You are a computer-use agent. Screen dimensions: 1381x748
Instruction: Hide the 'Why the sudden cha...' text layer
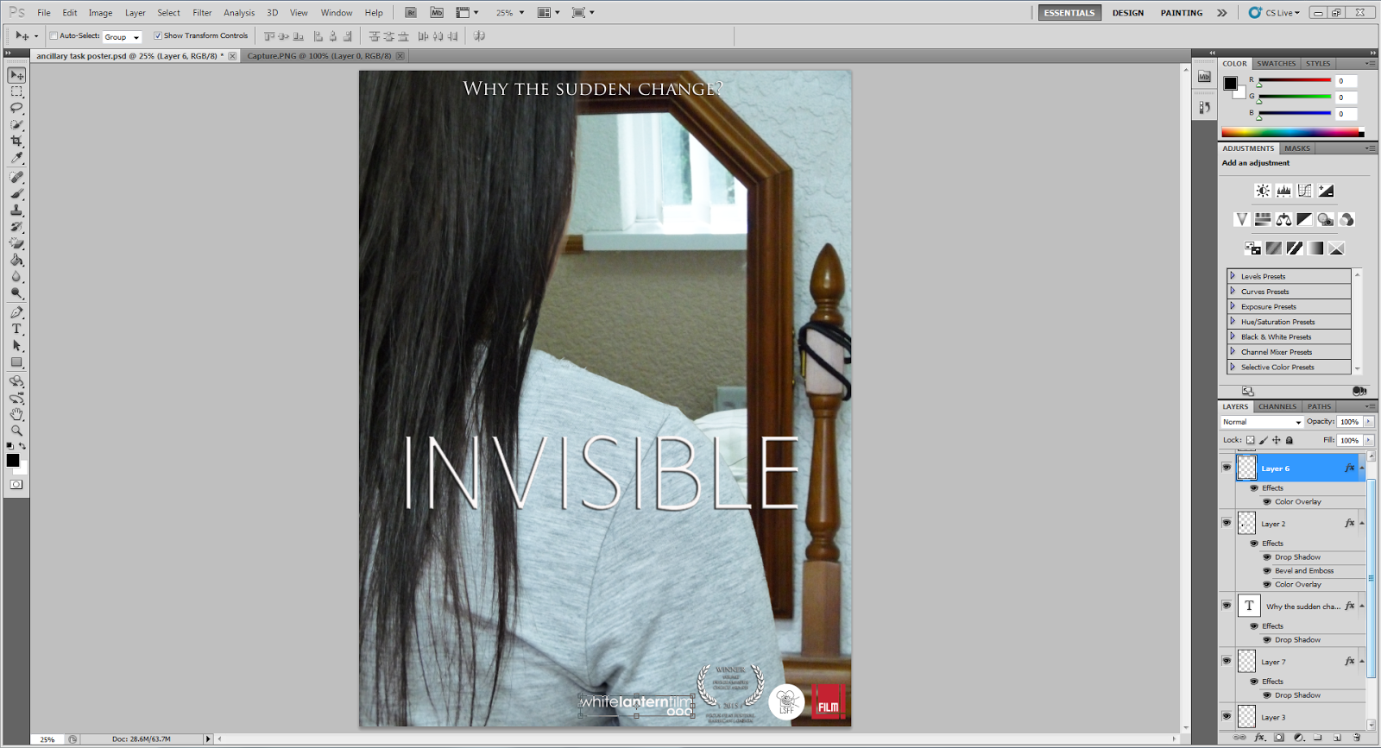coord(1227,605)
